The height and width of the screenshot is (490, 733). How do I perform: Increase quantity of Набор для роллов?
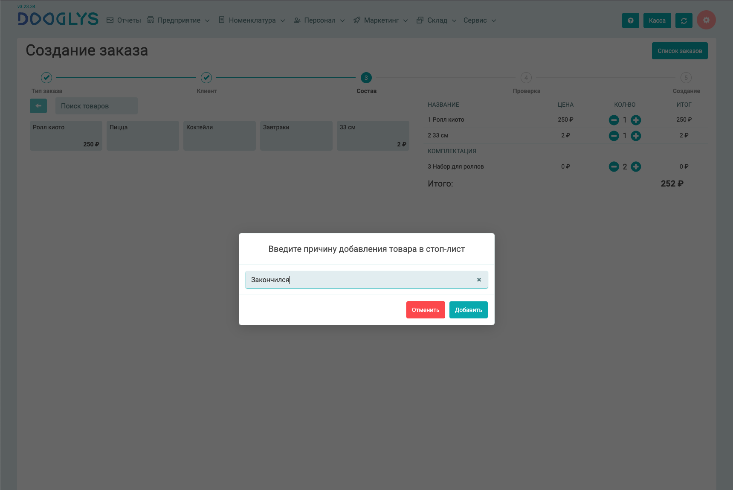click(x=636, y=166)
